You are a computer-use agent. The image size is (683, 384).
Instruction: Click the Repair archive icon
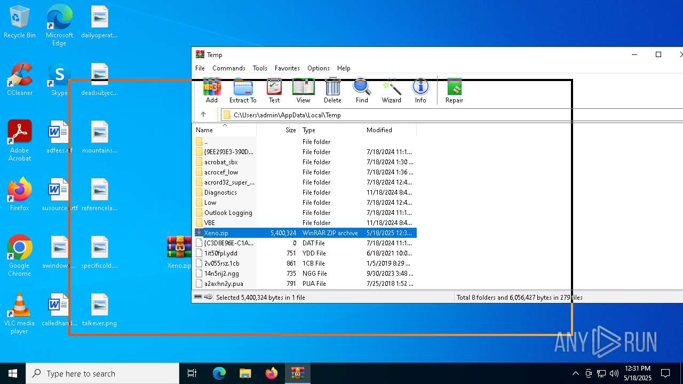pyautogui.click(x=454, y=90)
